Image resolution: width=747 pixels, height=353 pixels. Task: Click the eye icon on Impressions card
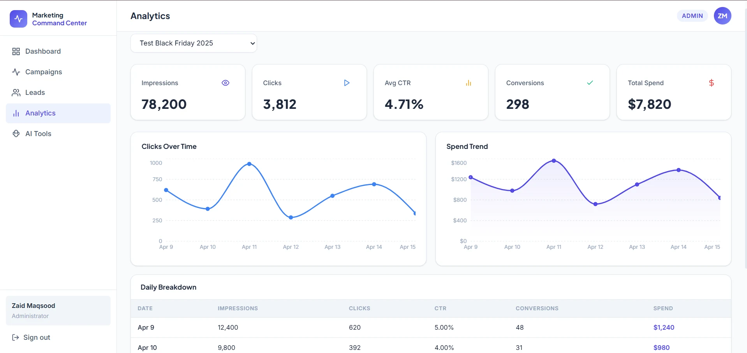(226, 83)
